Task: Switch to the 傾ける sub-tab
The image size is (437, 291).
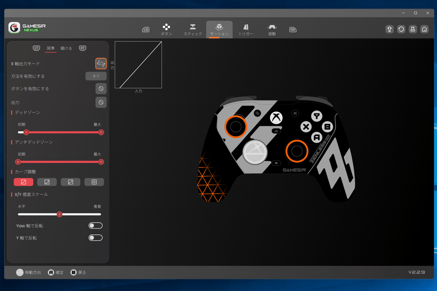Action: click(x=66, y=48)
